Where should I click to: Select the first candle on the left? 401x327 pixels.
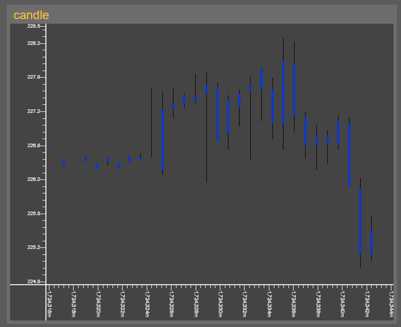64,162
